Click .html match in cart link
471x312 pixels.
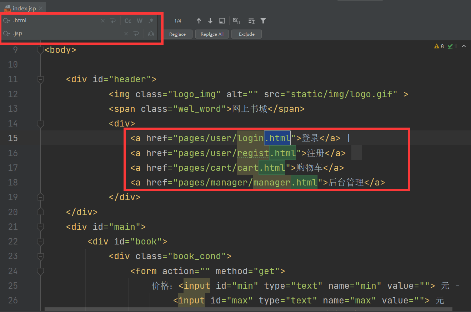(272, 168)
